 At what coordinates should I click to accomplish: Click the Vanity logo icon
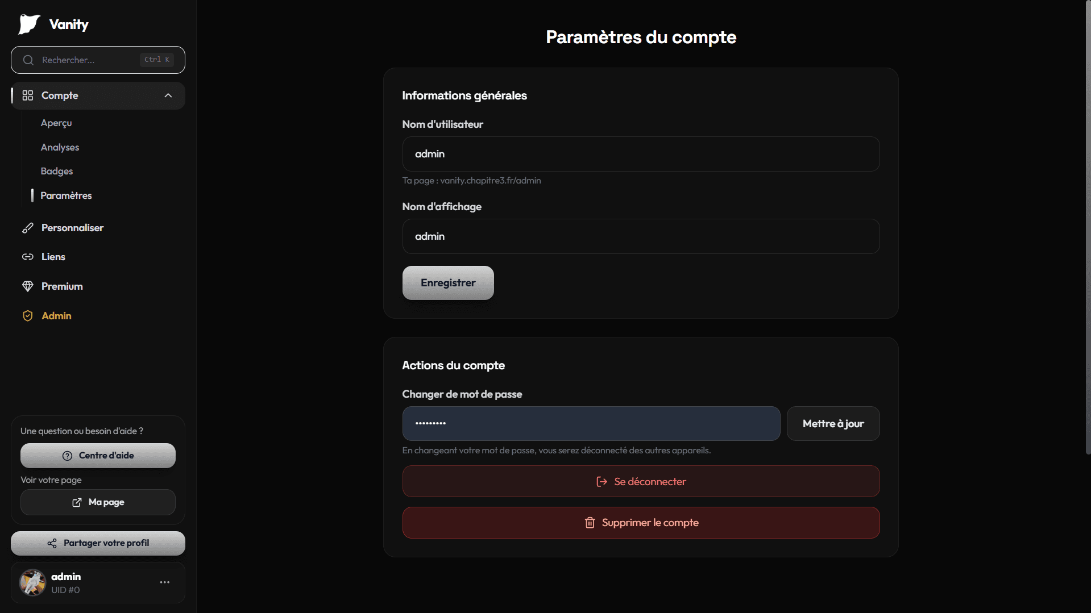click(x=29, y=24)
